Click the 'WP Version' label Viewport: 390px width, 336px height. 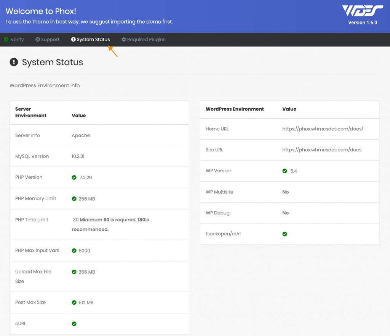pyautogui.click(x=218, y=170)
